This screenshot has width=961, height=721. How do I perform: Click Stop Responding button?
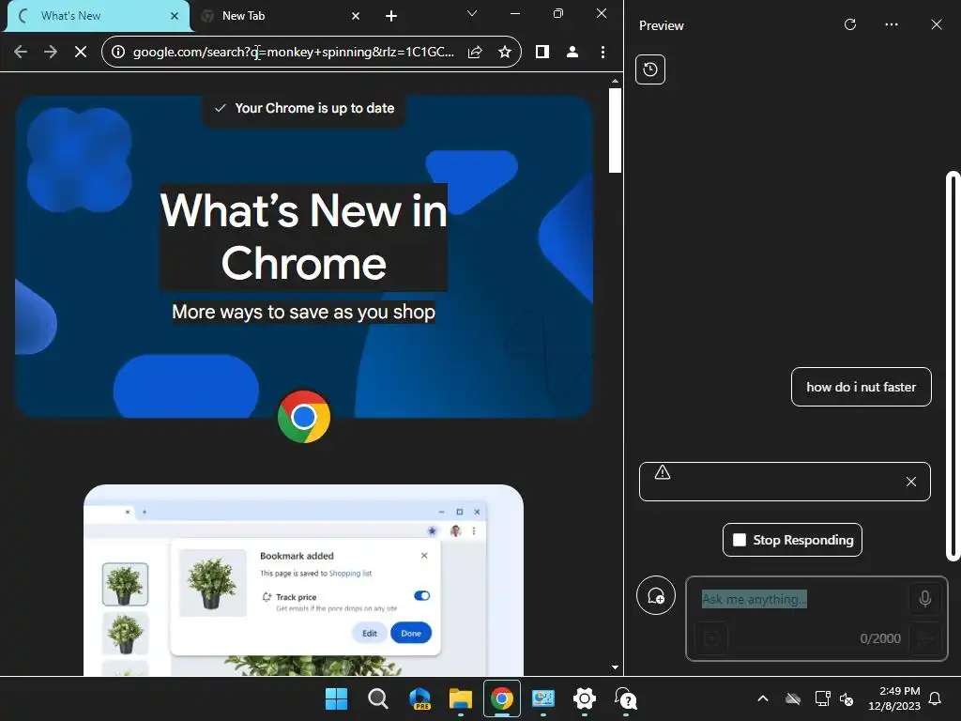792,540
